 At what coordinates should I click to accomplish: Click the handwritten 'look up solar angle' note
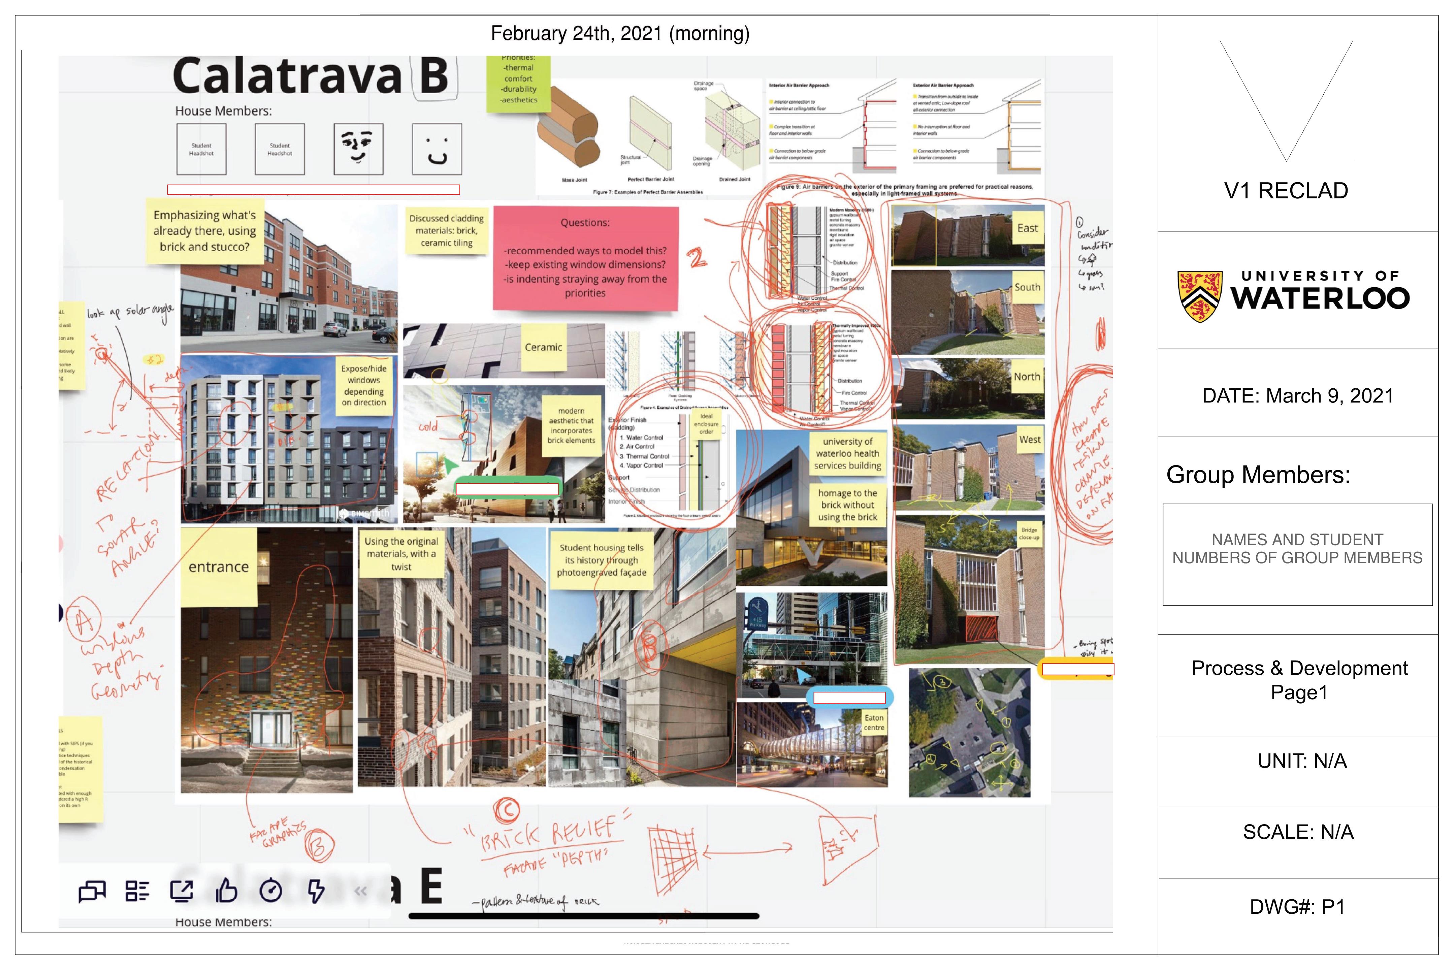point(131,313)
